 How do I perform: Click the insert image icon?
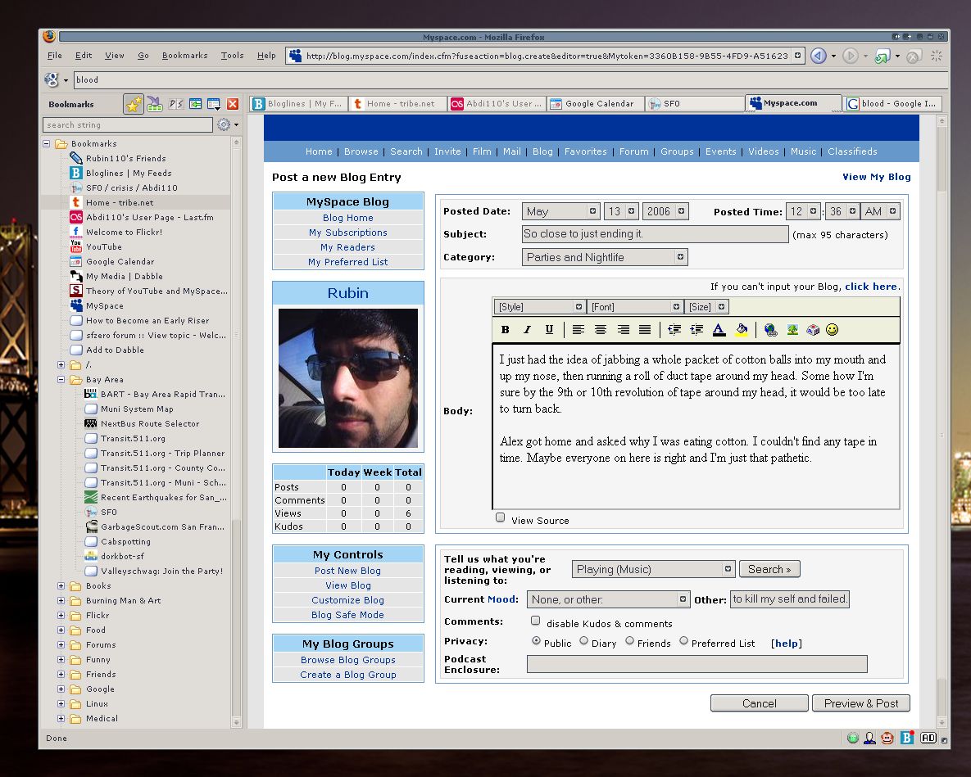click(x=792, y=330)
